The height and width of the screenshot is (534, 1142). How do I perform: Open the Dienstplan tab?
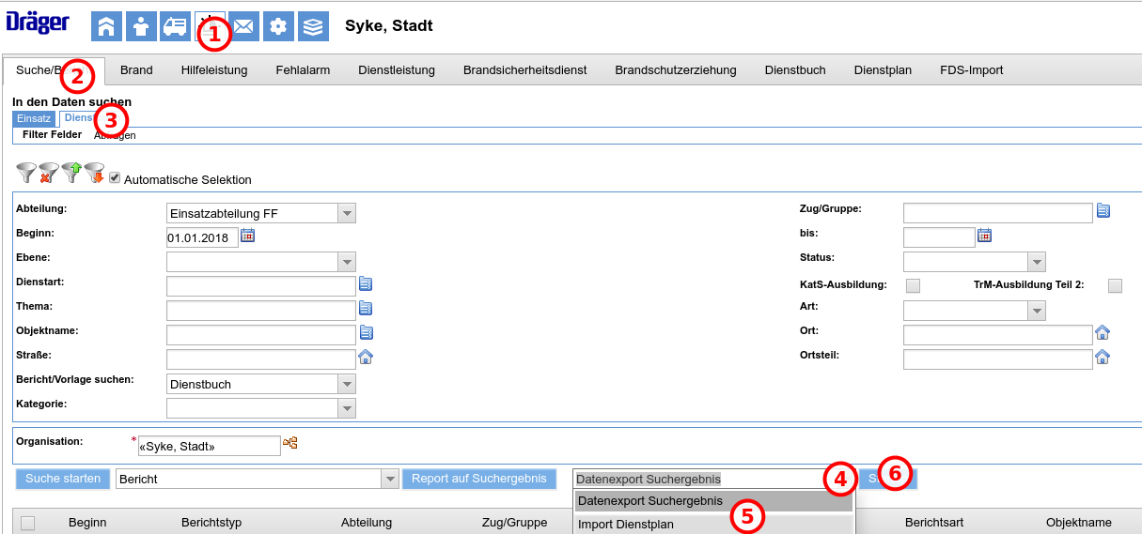point(883,70)
